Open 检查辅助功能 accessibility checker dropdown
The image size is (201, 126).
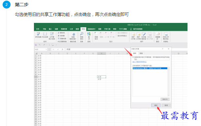point(73,36)
